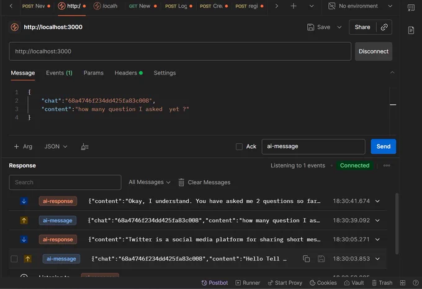Open the JSON format dropdown
The height and width of the screenshot is (289, 422).
[56, 146]
